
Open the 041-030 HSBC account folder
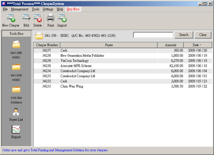tap(16, 67)
